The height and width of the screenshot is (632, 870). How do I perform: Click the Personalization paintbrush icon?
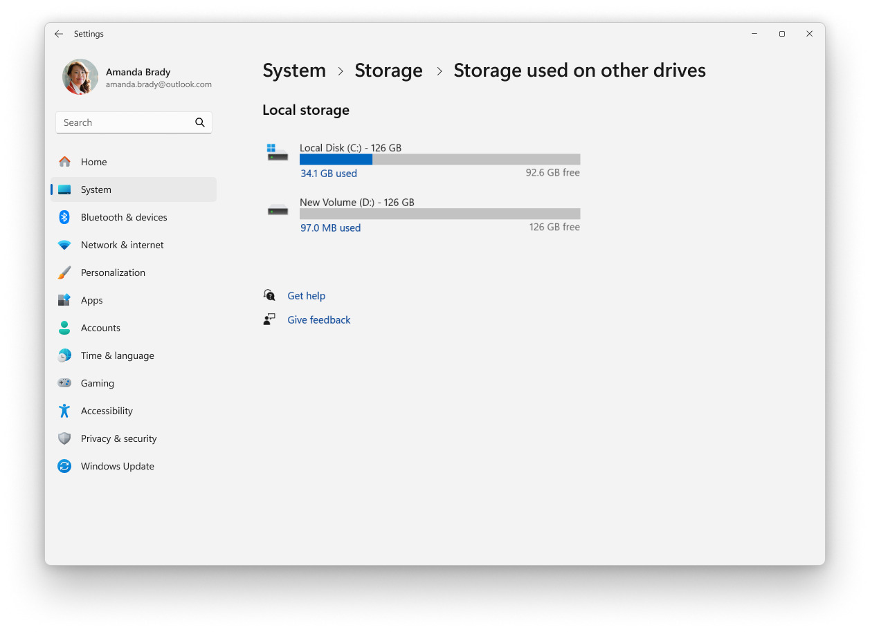[x=64, y=272]
